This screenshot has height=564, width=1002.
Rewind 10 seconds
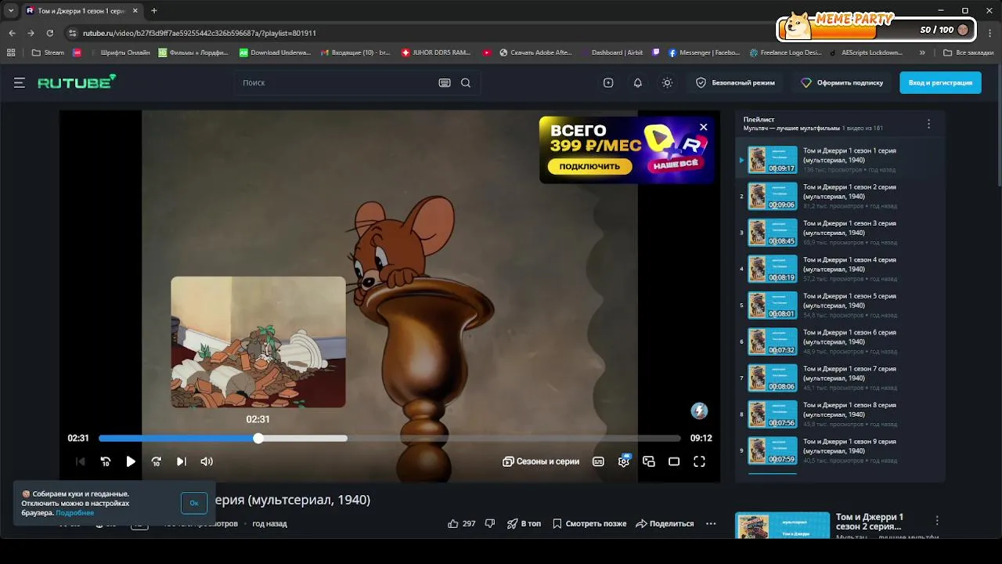[106, 461]
